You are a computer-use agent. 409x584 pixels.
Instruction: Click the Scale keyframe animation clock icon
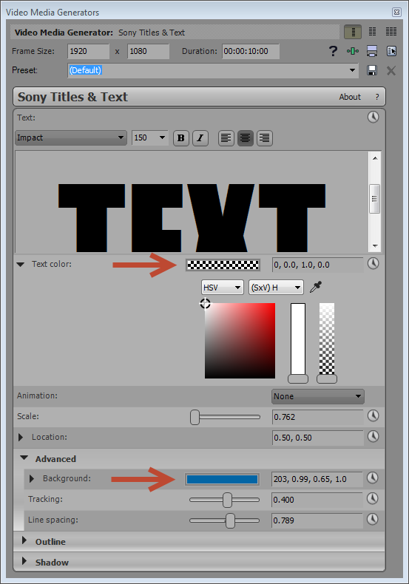[x=373, y=416]
